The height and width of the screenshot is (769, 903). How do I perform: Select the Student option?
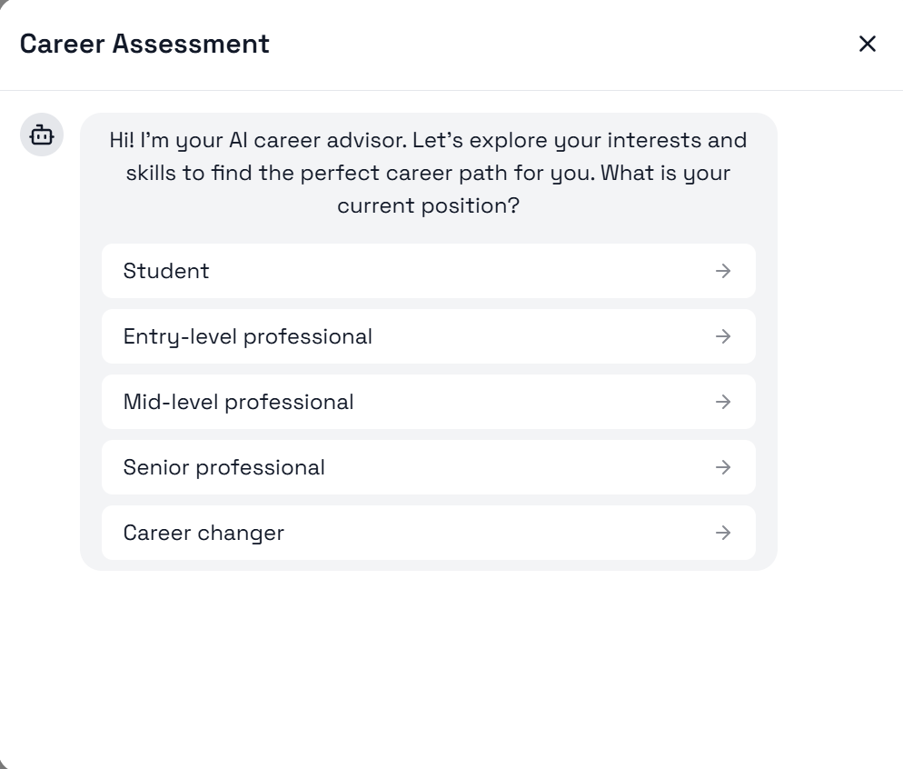click(x=166, y=271)
